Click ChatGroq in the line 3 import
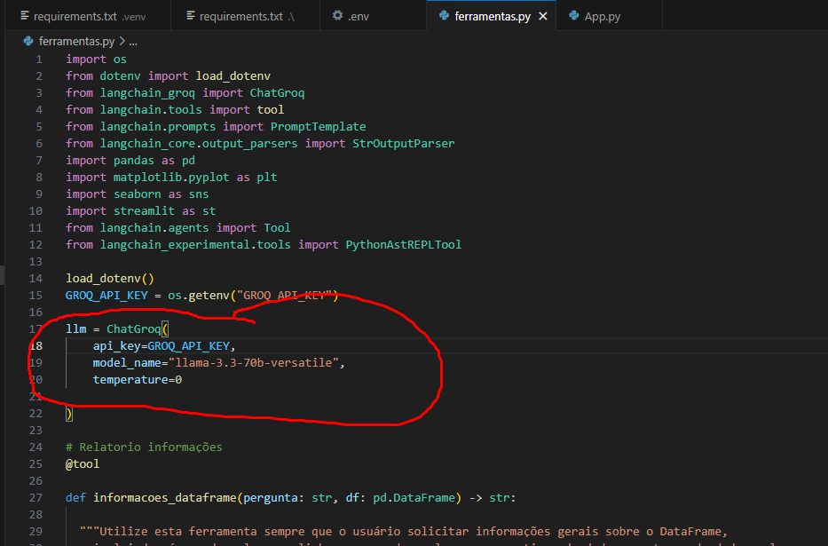The height and width of the screenshot is (546, 828). [x=277, y=93]
